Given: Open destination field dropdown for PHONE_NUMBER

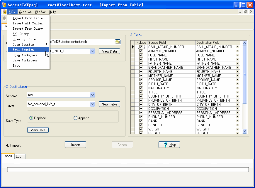Looking at the screenshot, I should tap(238, 117).
